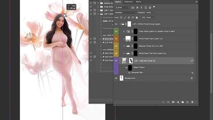Click Color Paint adjustment layer icon

tap(128, 31)
